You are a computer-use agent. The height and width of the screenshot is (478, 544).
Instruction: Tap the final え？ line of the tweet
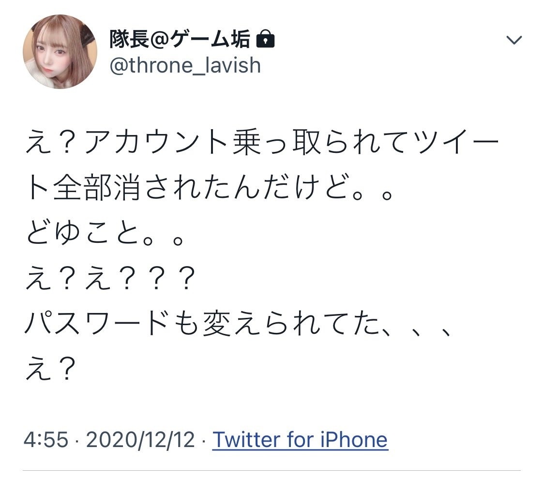click(51, 368)
